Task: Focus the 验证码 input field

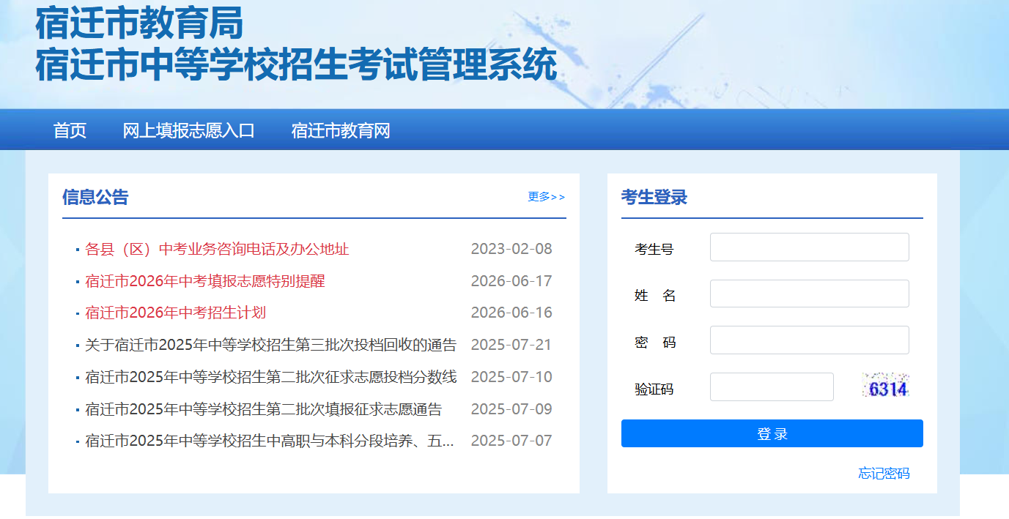Action: pos(772,387)
